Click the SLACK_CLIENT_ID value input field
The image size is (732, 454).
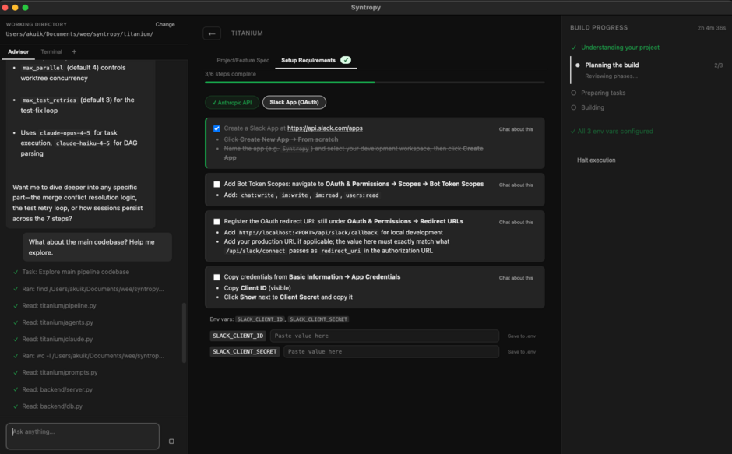point(384,336)
